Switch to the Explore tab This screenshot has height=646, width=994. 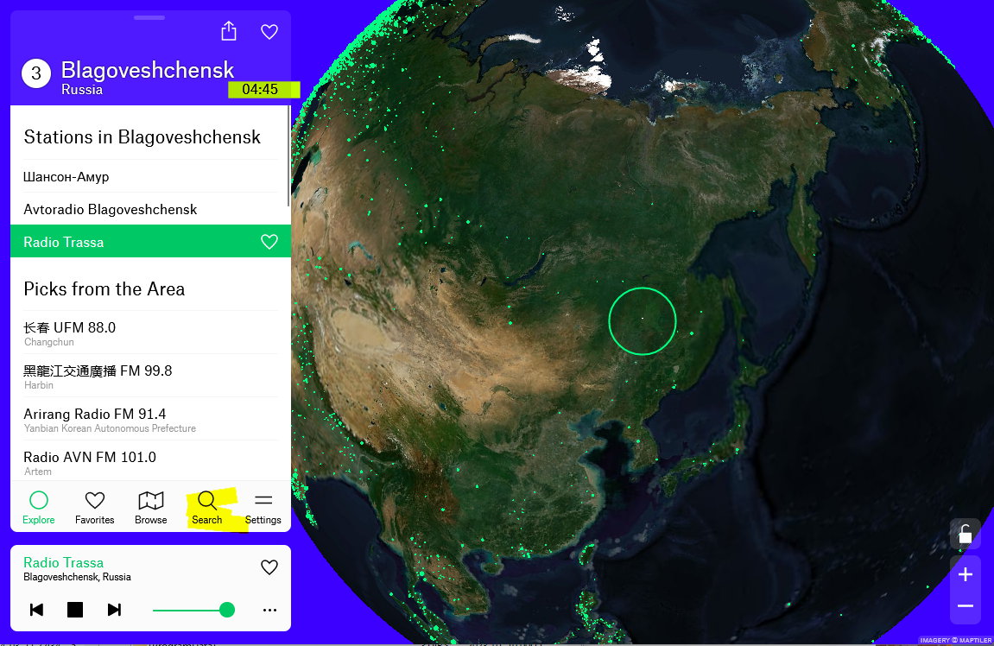39,508
